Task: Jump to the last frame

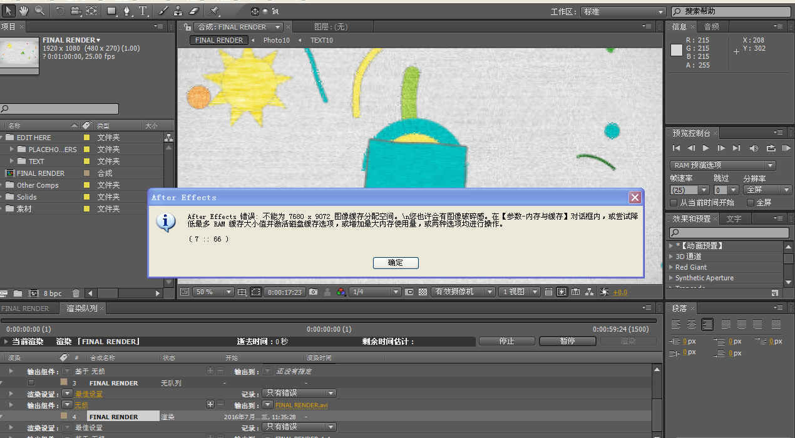Action: [x=736, y=148]
